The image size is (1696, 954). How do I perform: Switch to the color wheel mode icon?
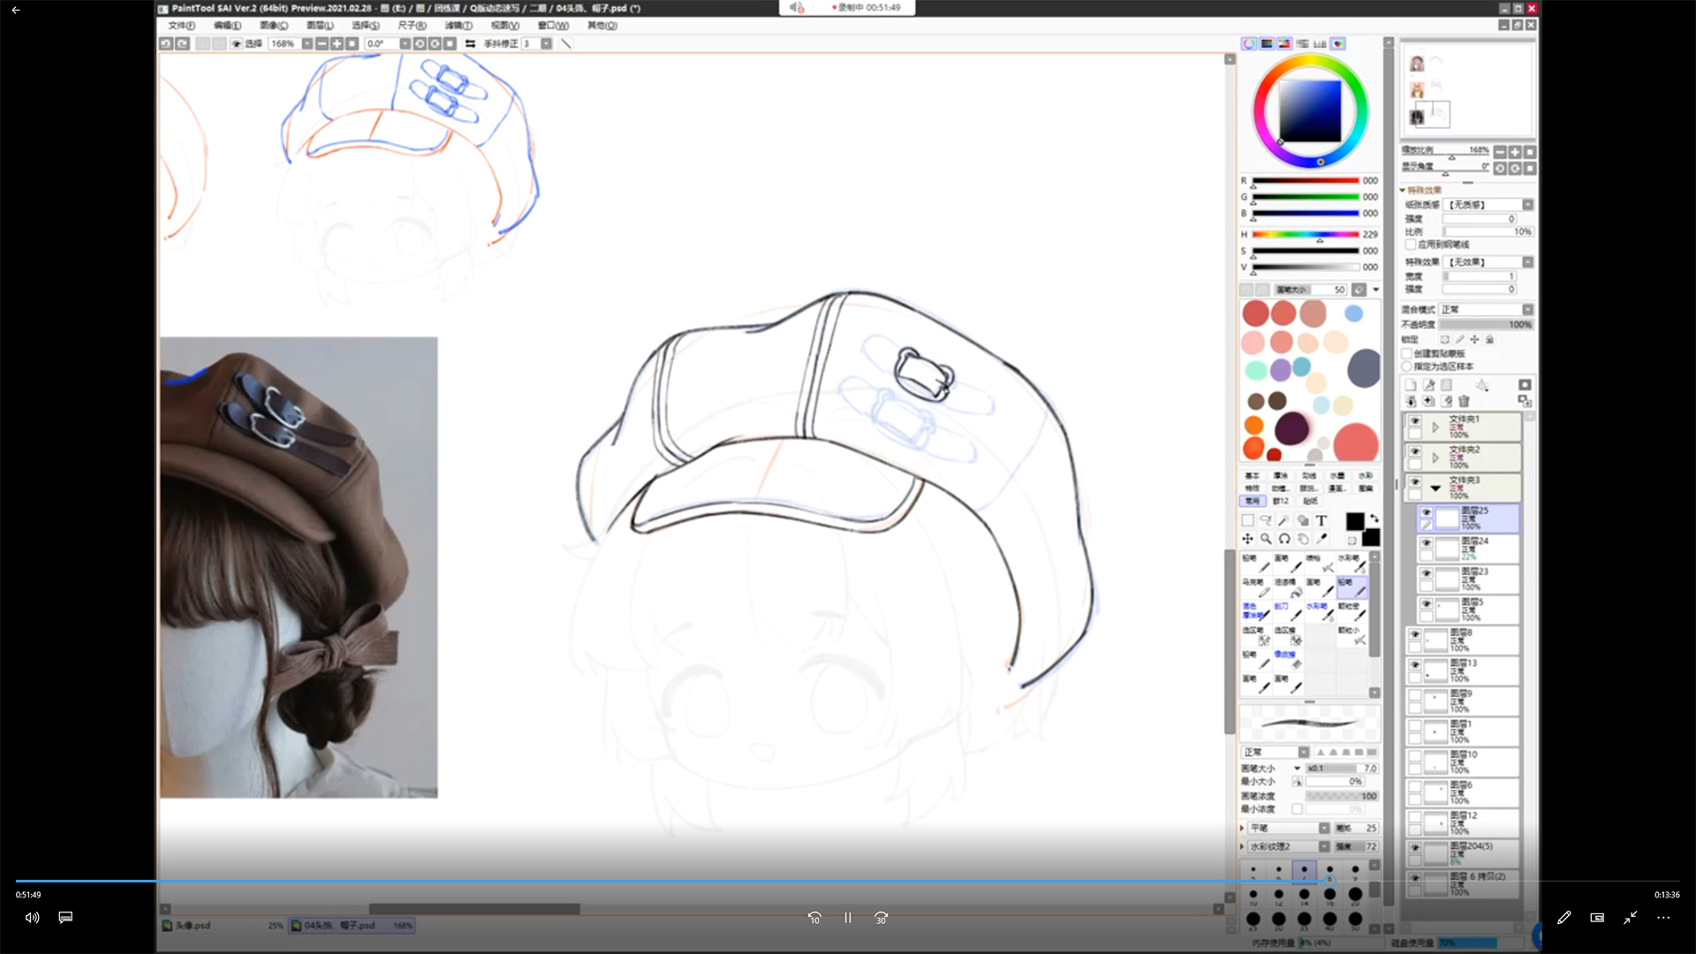click(1249, 43)
